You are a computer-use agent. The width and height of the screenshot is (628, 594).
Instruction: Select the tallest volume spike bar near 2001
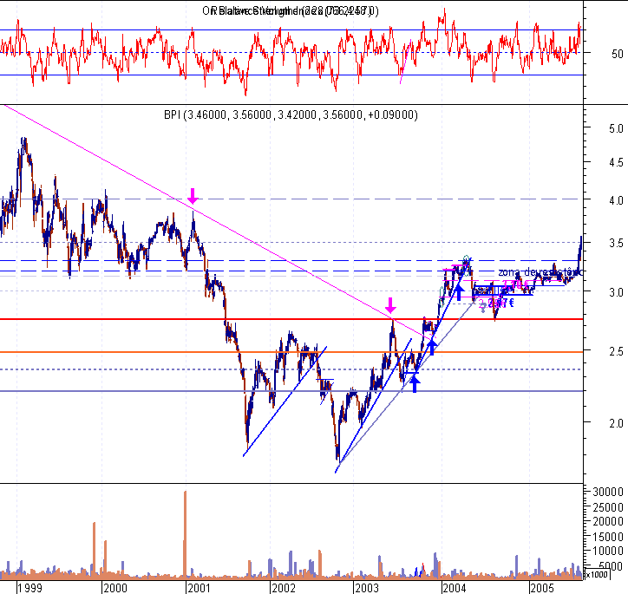185,533
